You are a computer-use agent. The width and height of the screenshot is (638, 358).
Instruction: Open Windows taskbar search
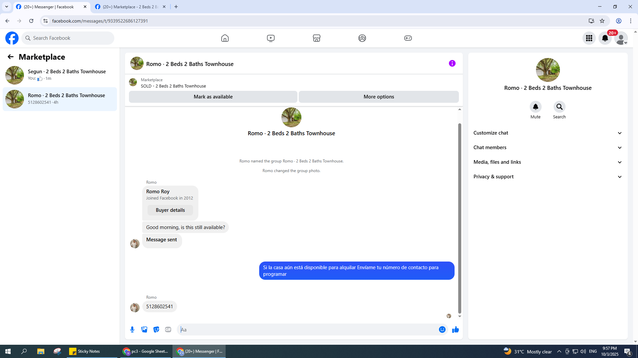tap(24, 351)
